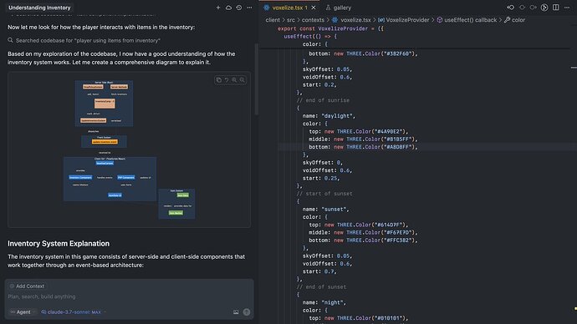
Task: Click the name: "night" code line
Action: [324, 302]
